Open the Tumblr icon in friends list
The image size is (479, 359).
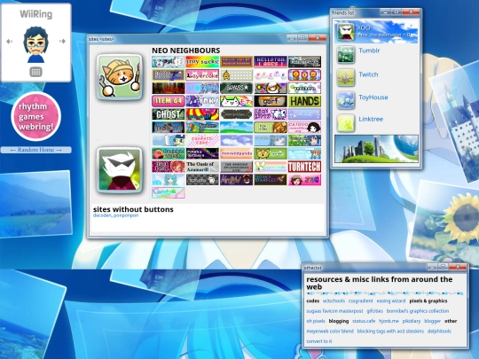tap(346, 54)
